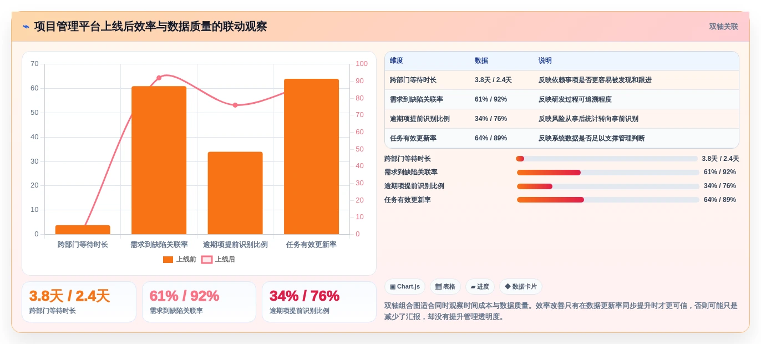Click line point above 逾期项提前识别比例 bar
This screenshot has width=761, height=344.
pos(235,105)
